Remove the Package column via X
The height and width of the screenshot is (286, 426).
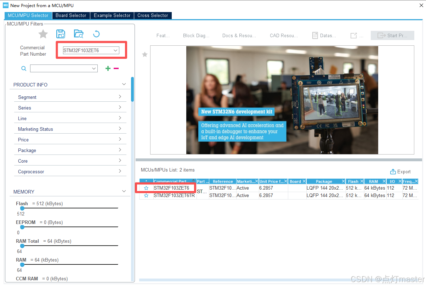pyautogui.click(x=343, y=181)
